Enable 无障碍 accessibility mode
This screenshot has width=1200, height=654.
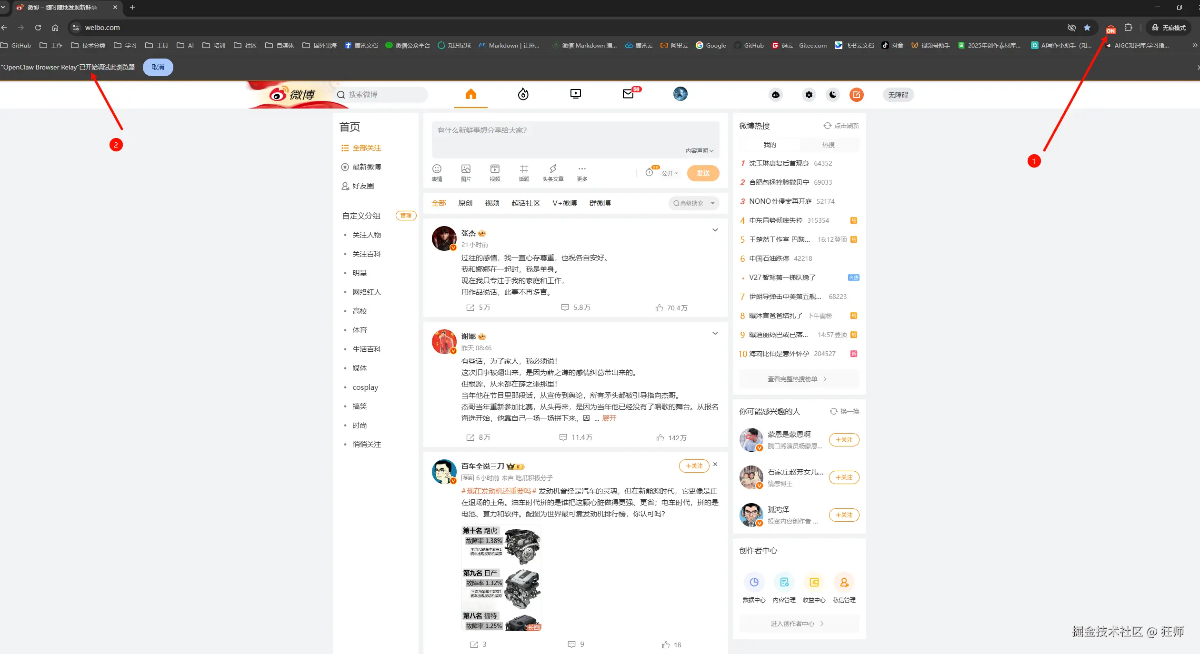click(x=898, y=95)
